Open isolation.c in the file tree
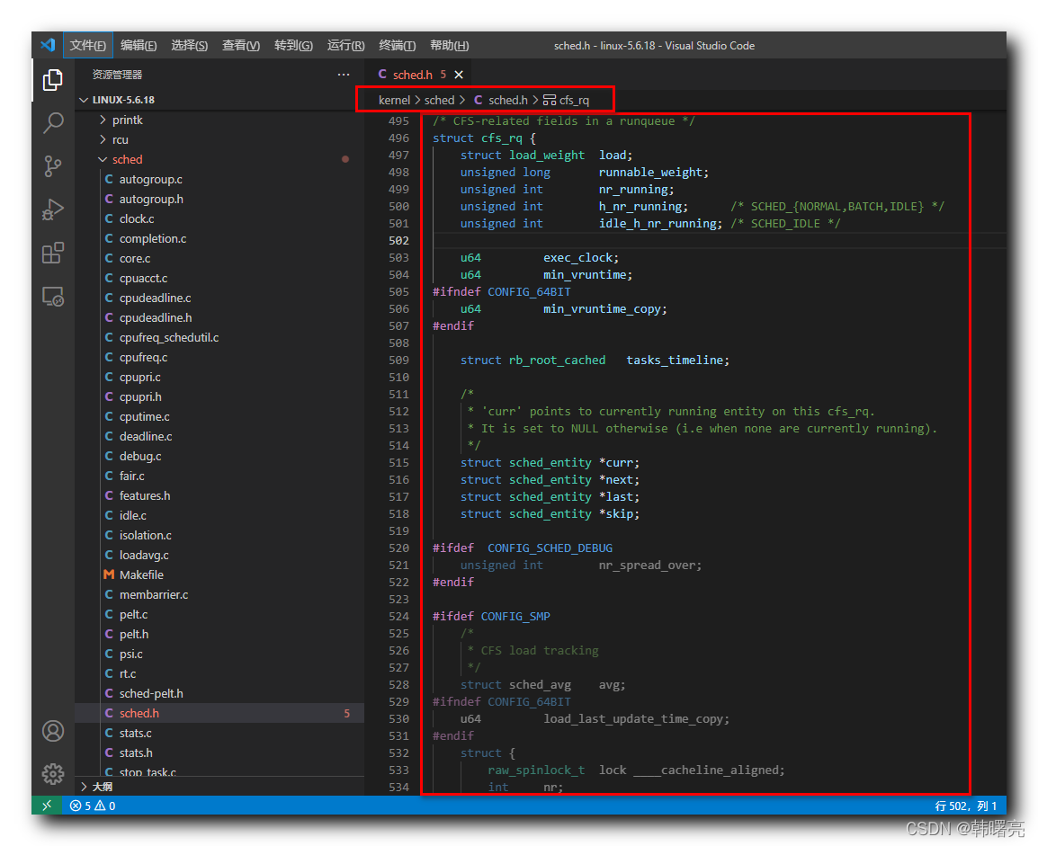The height and width of the screenshot is (846, 1038). (219, 535)
